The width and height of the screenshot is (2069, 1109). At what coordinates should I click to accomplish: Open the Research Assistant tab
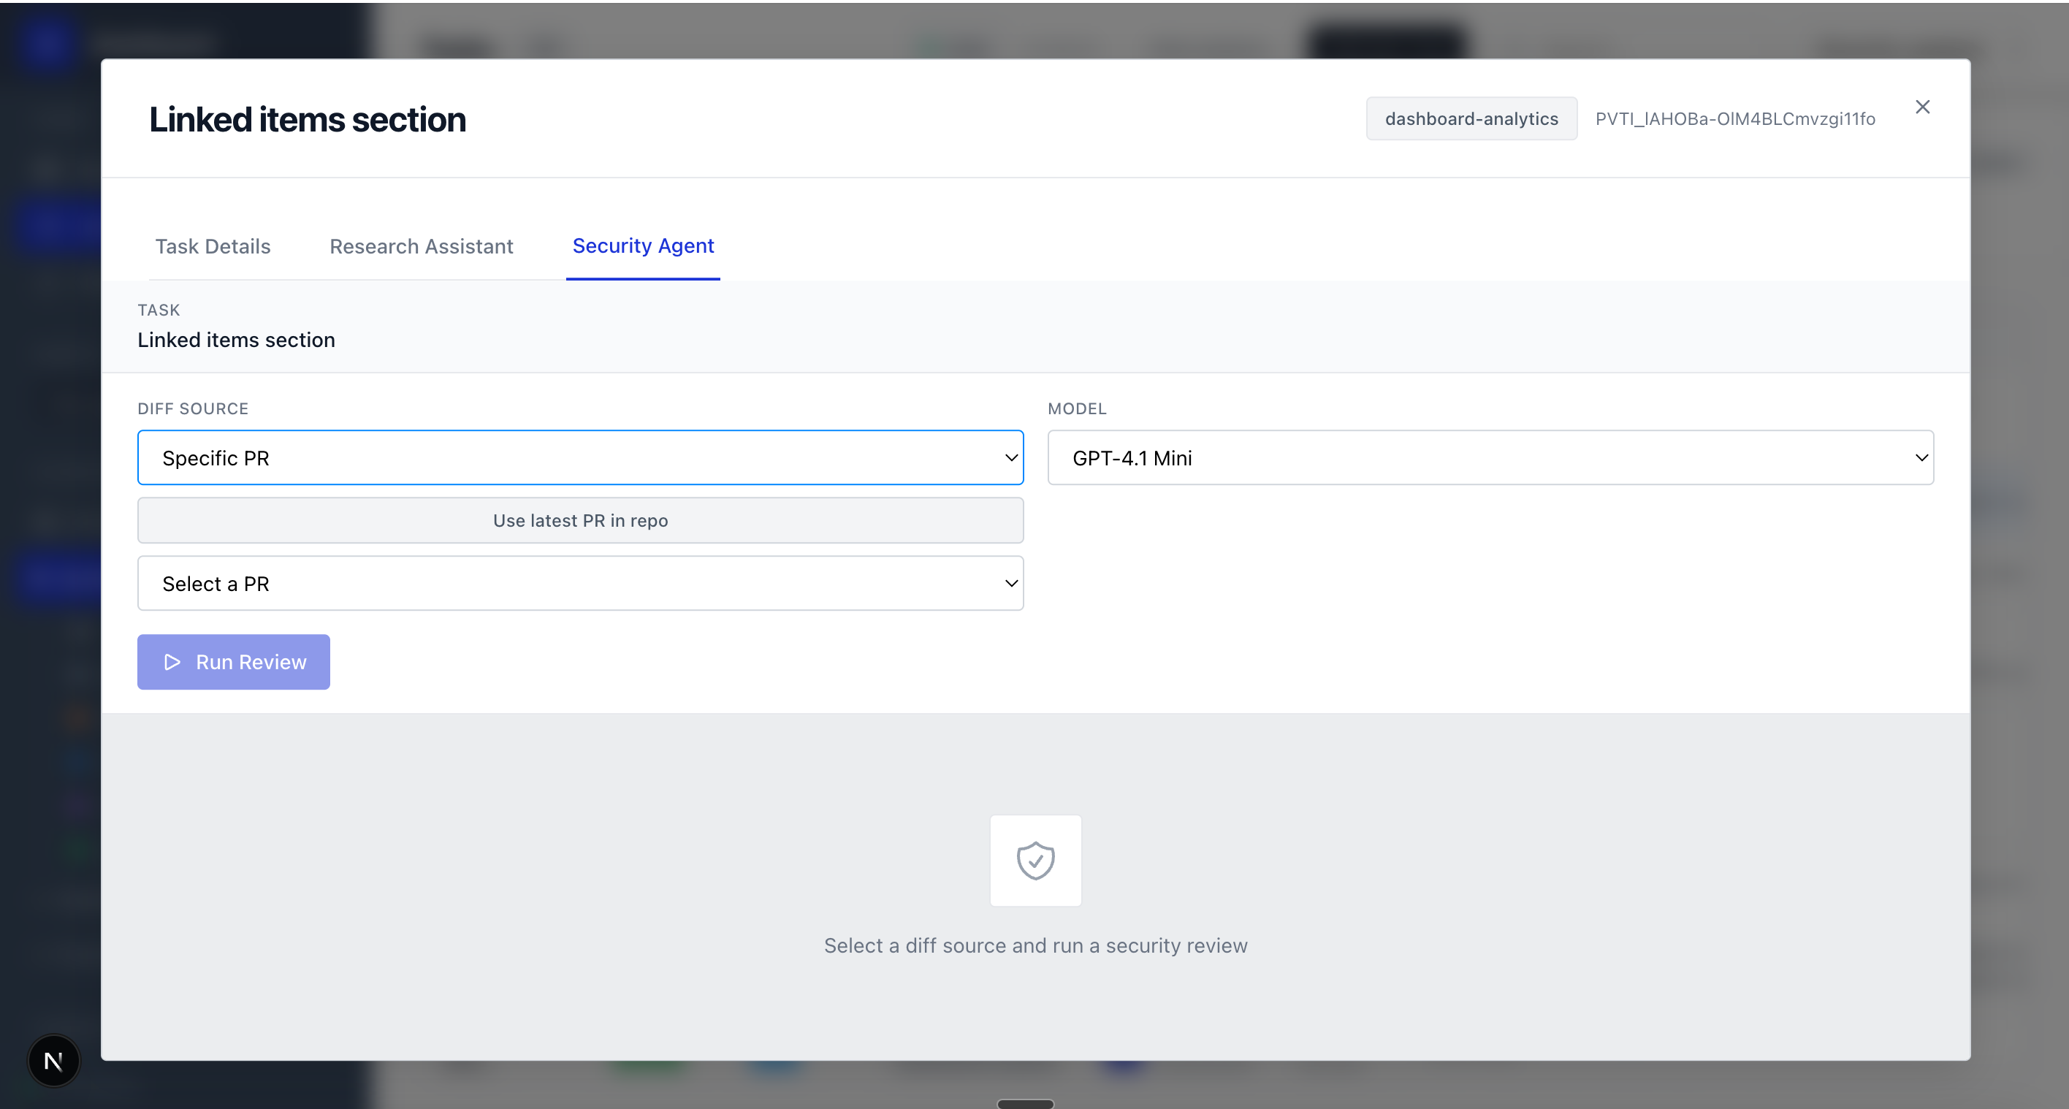[x=421, y=246]
